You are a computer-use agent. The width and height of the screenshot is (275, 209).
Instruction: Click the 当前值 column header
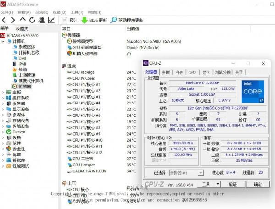[x=133, y=28]
